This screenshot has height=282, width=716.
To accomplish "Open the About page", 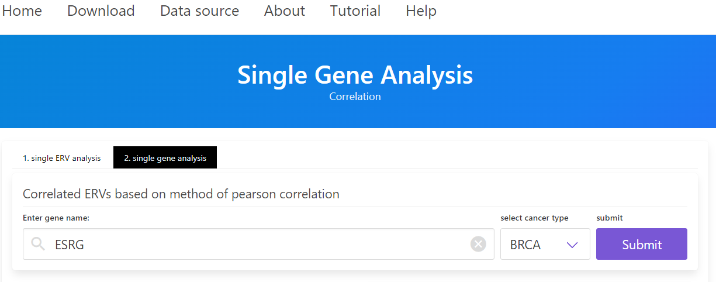I will 285,11.
